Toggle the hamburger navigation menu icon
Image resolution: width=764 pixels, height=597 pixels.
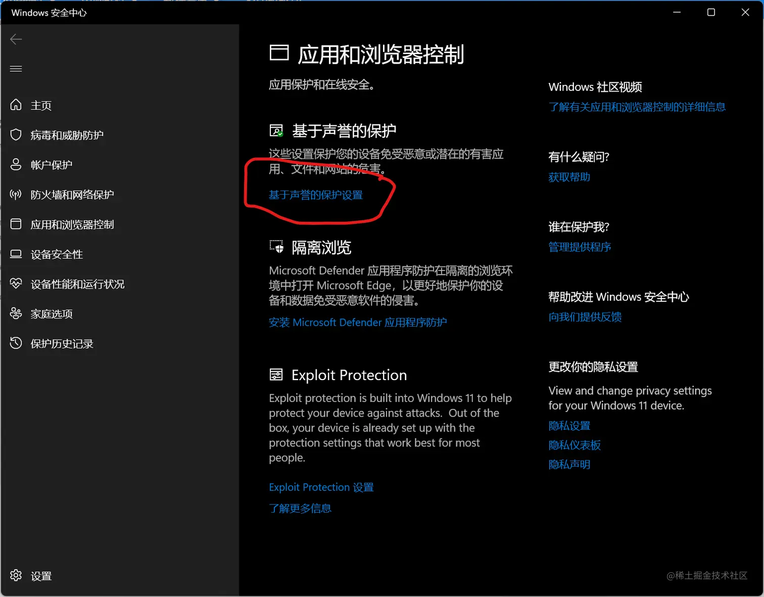[16, 69]
